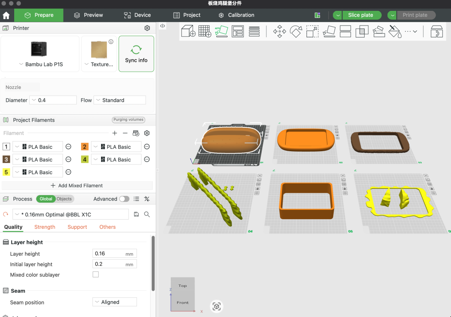This screenshot has width=451, height=317.
Task: Search process settings magnifier icon
Action: point(147,214)
